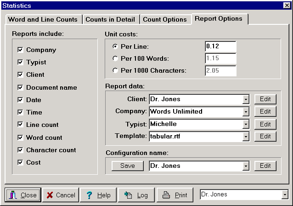This screenshot has width=293, height=206.
Task: Click the Print button with printer icon
Action: tap(175, 195)
